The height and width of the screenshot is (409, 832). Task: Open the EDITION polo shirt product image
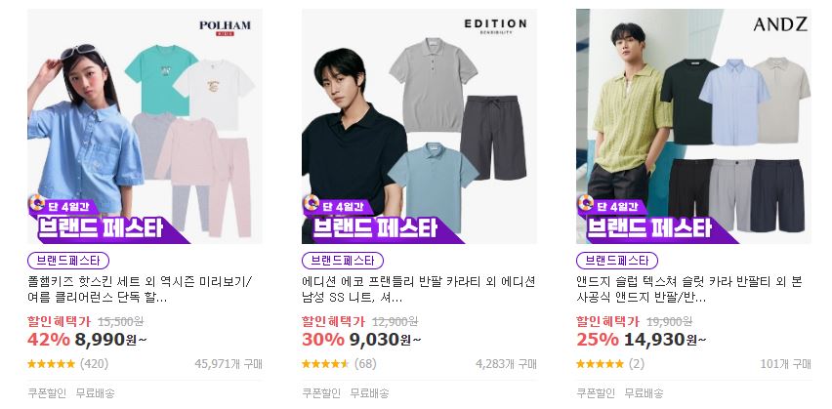[x=419, y=126]
